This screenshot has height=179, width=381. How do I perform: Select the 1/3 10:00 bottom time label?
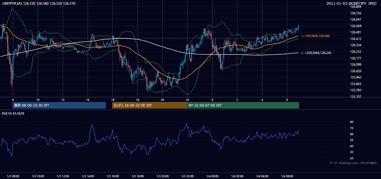[38, 176]
